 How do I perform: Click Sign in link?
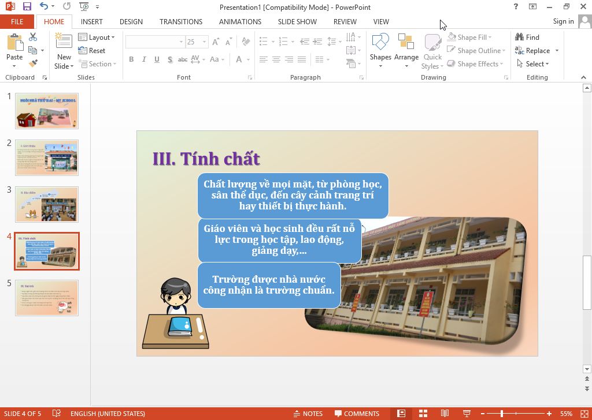tap(563, 21)
